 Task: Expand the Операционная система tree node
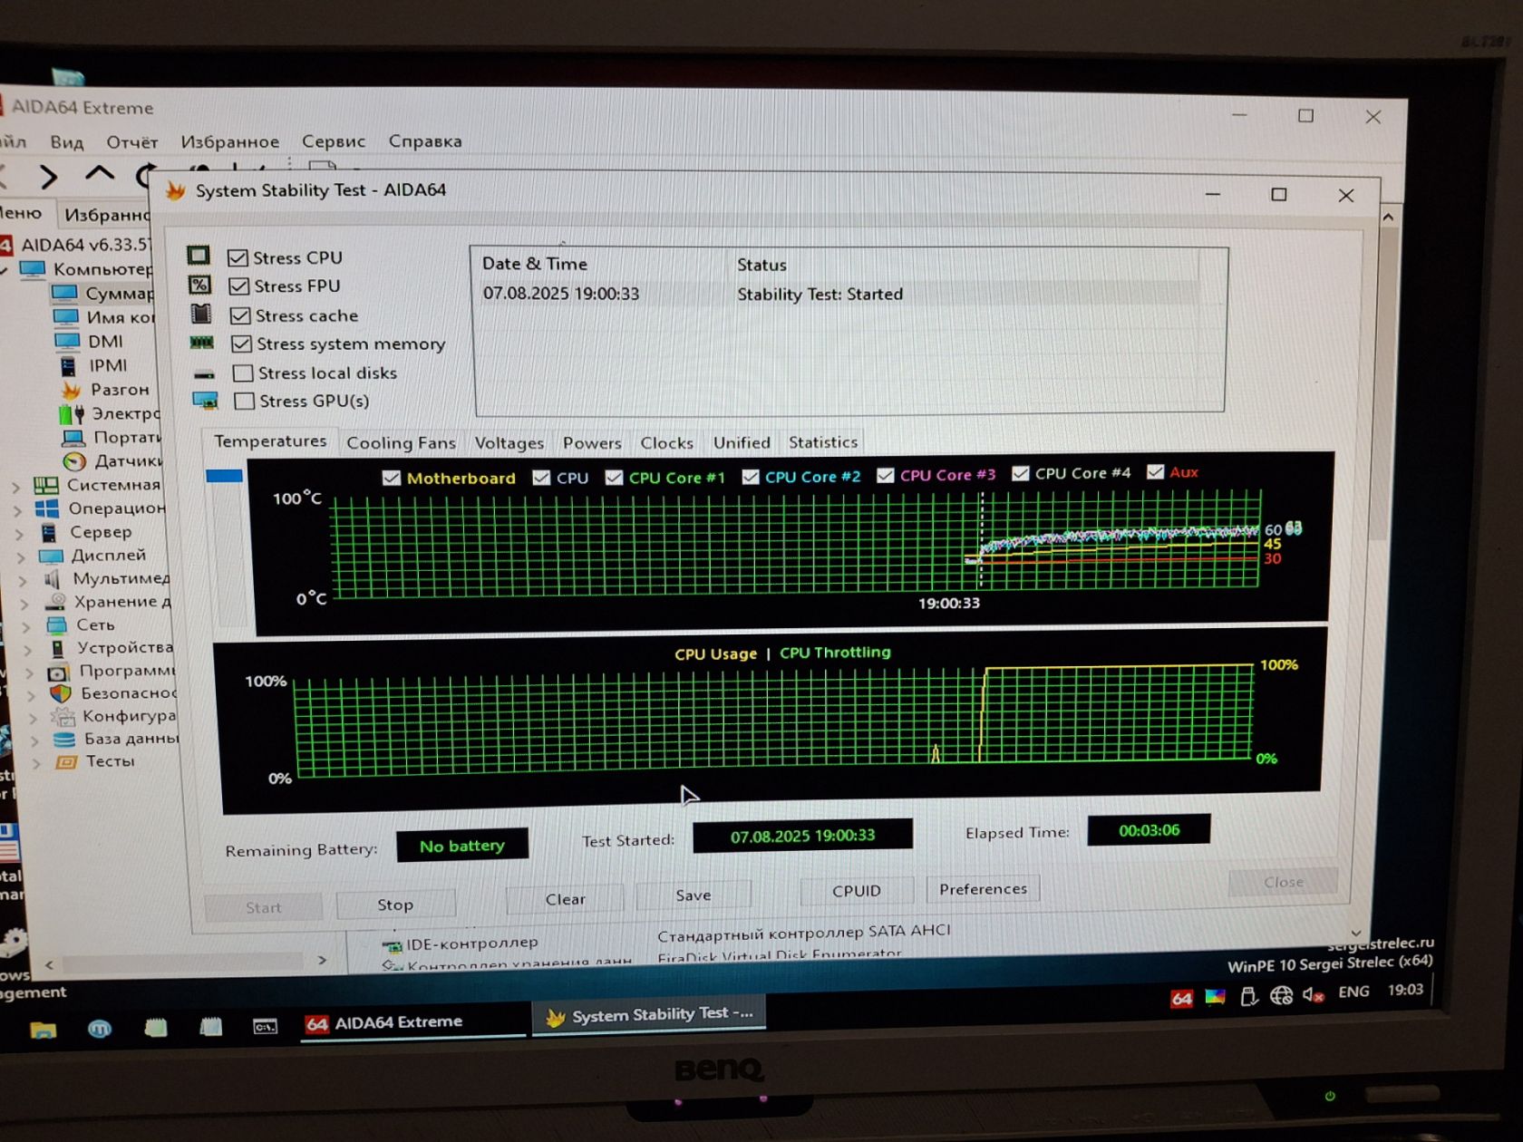pos(17,510)
